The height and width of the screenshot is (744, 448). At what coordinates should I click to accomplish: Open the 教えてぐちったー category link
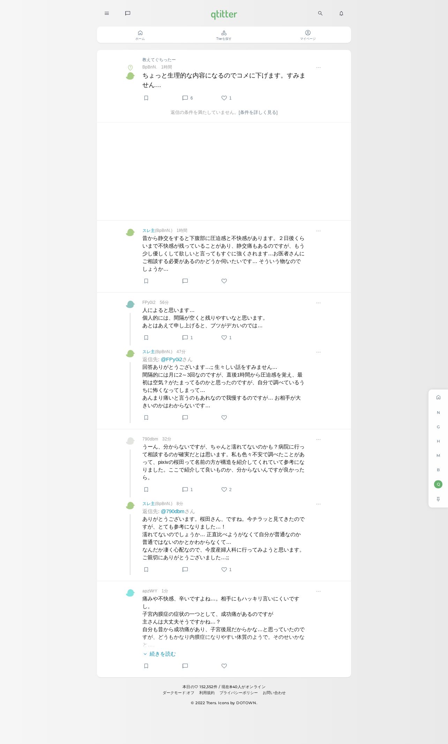click(x=159, y=60)
